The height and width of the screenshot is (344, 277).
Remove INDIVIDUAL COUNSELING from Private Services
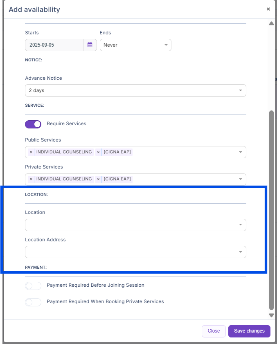tap(31, 179)
